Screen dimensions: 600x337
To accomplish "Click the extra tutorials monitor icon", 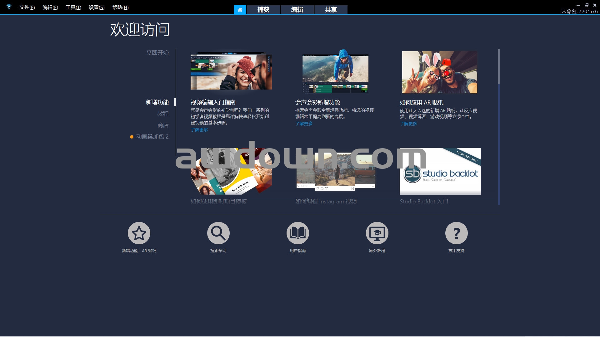I will click(x=377, y=233).
